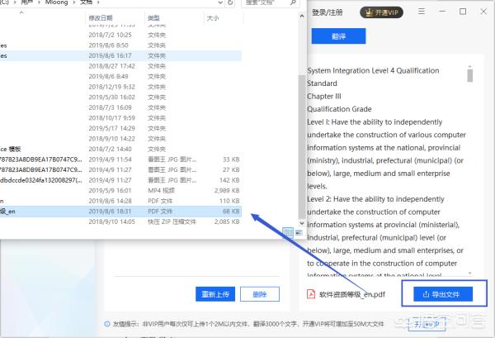Viewport: 495px width, 338px height.
Task: Select folder modified 2018/10/17 9:59
Action: point(120,118)
